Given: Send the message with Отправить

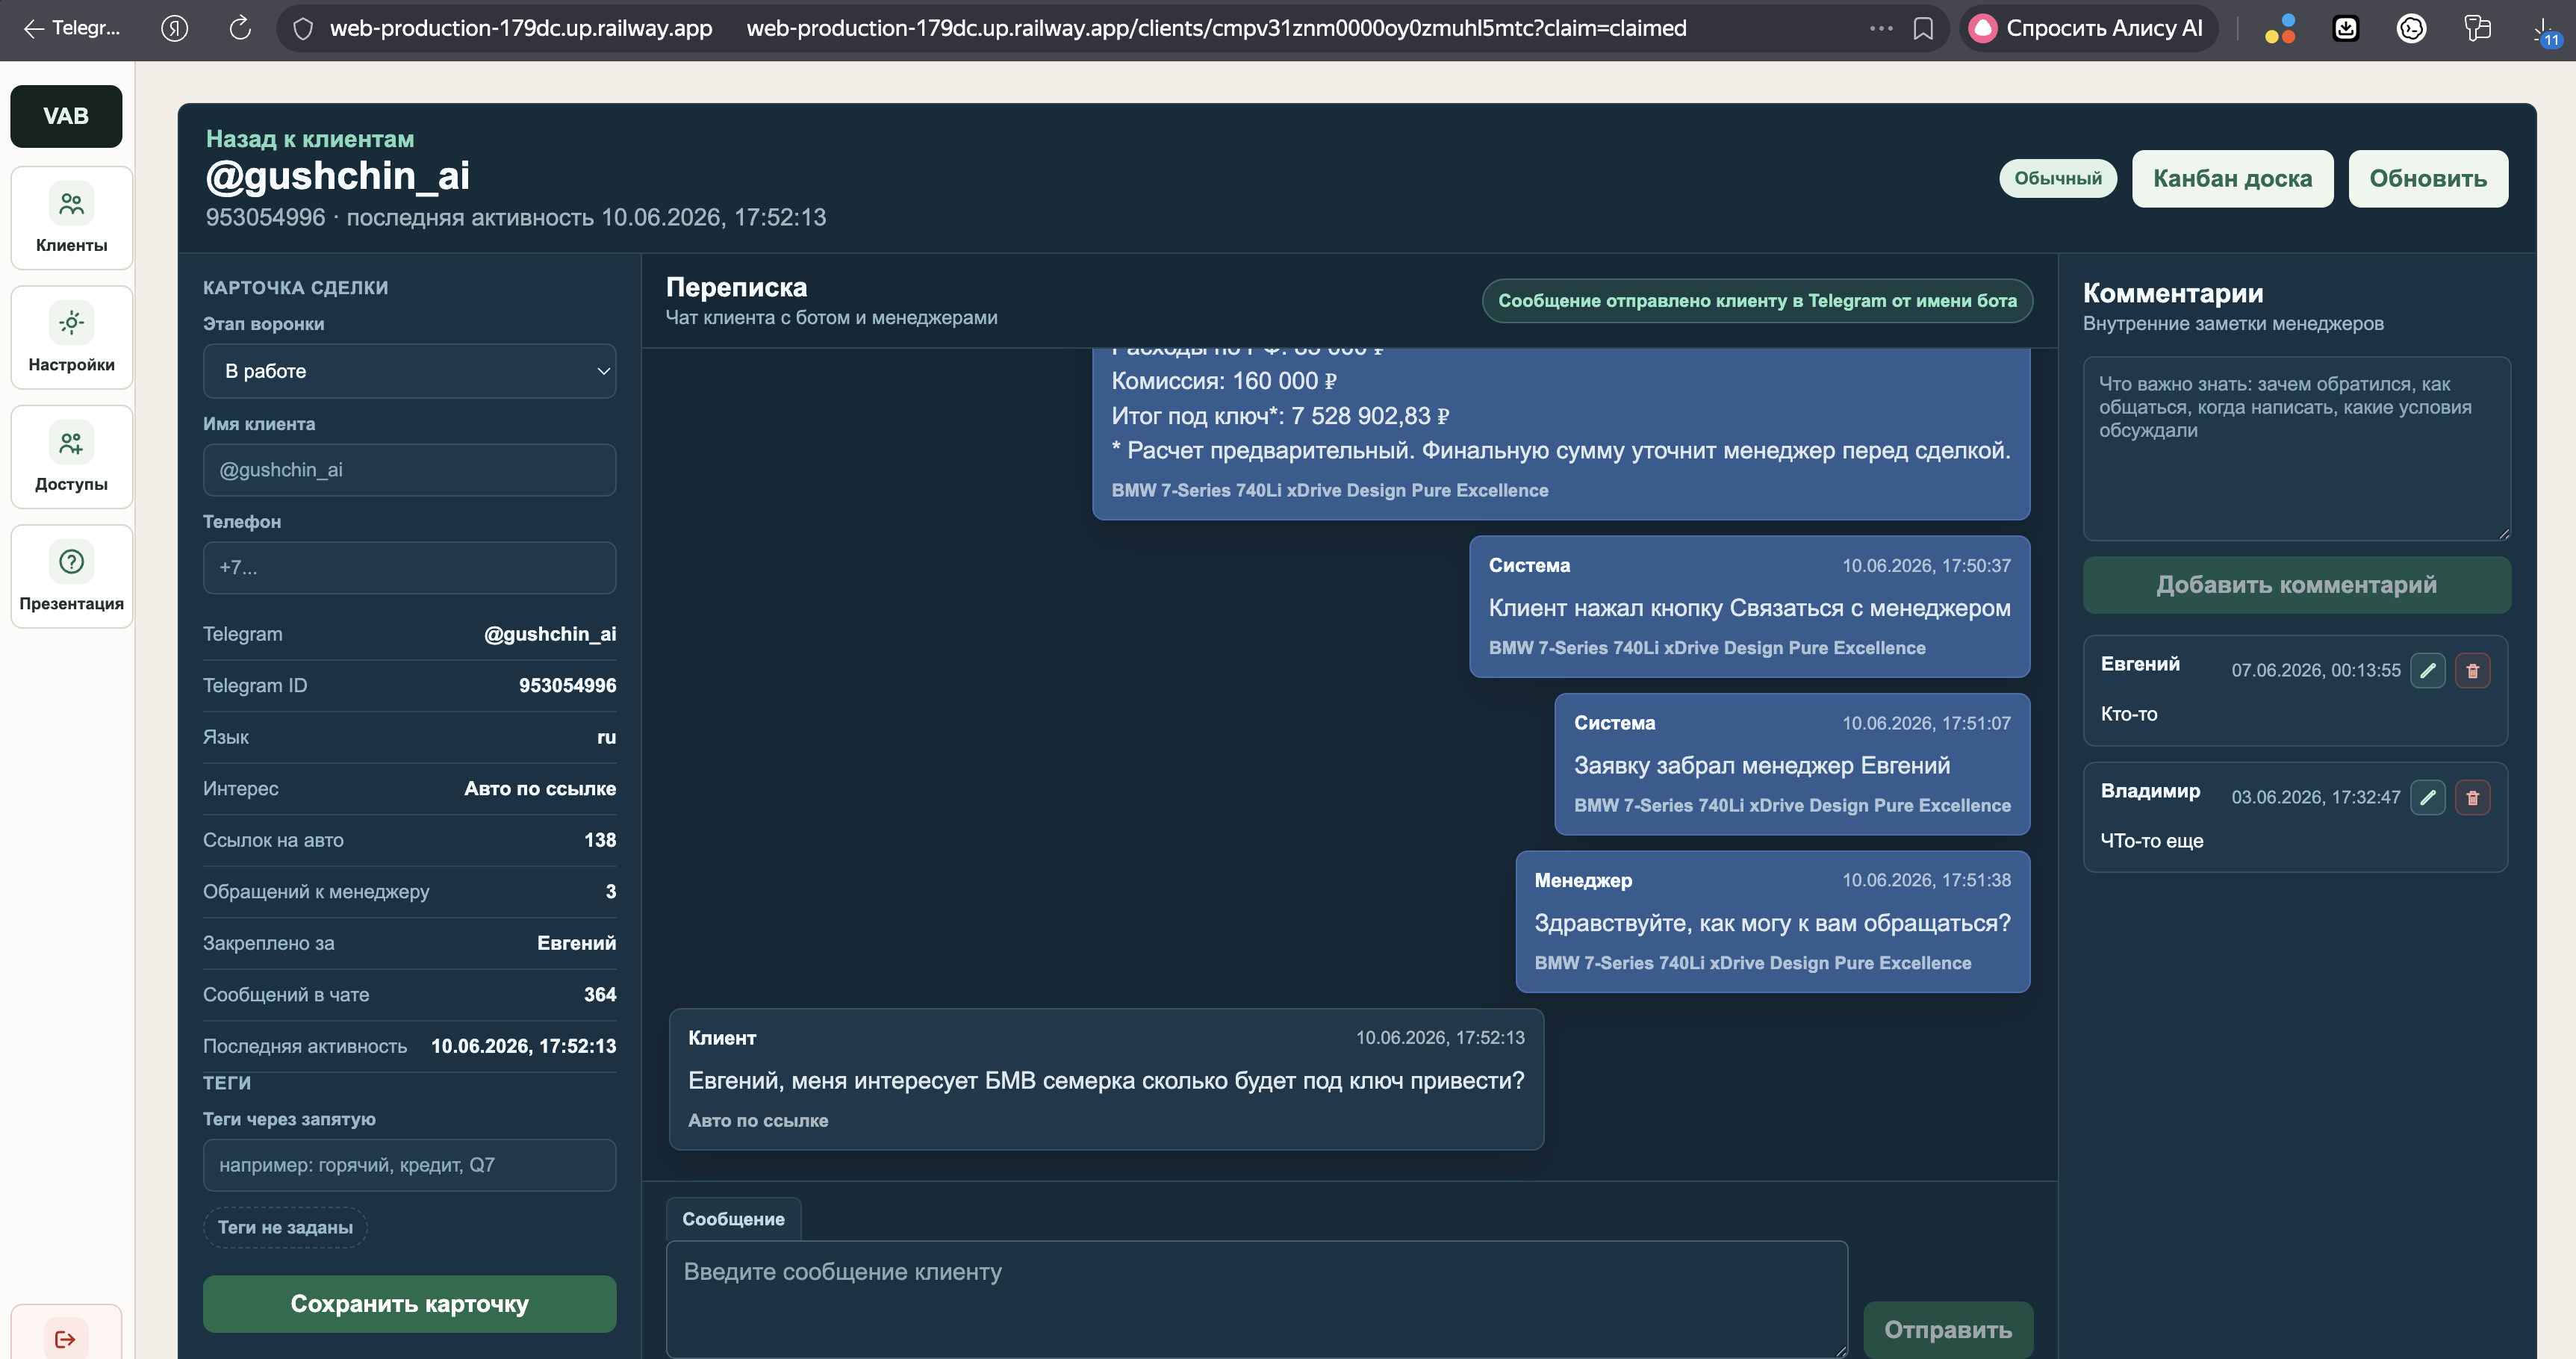Looking at the screenshot, I should 1947,1329.
